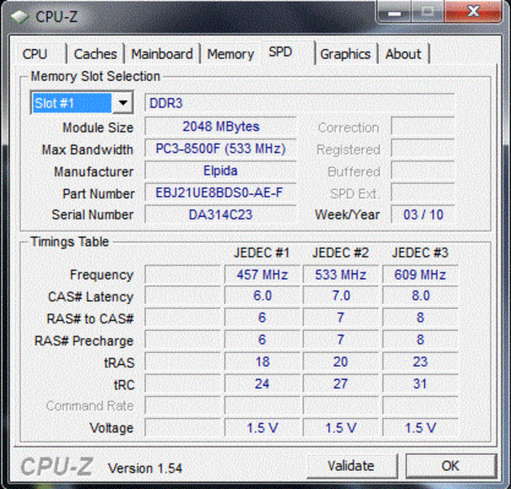511x489 pixels.
Task: Open the Graphics tab
Action: coord(345,54)
